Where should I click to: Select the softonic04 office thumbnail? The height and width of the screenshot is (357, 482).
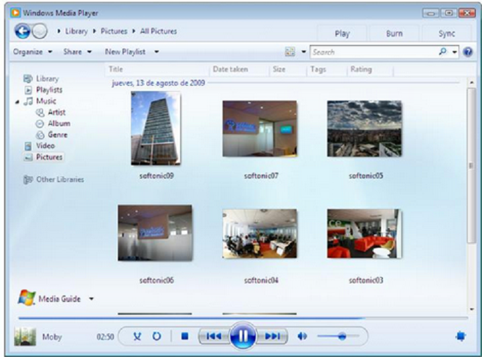260,233
